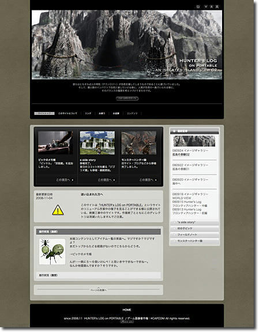Click the rounded button below the banner text
The height and width of the screenshot is (333, 271).
point(127,98)
